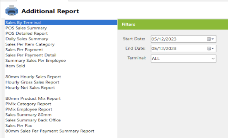Choose POS Detailed Report from the list
Screen dimensions: 228x138
tap(27, 33)
